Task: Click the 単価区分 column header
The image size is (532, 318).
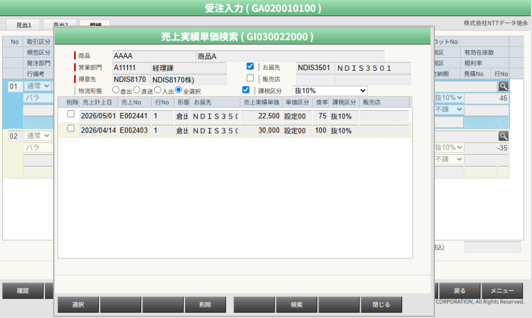Action: click(297, 102)
